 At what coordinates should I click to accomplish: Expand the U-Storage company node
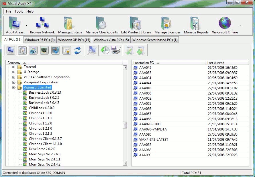click(x=14, y=72)
